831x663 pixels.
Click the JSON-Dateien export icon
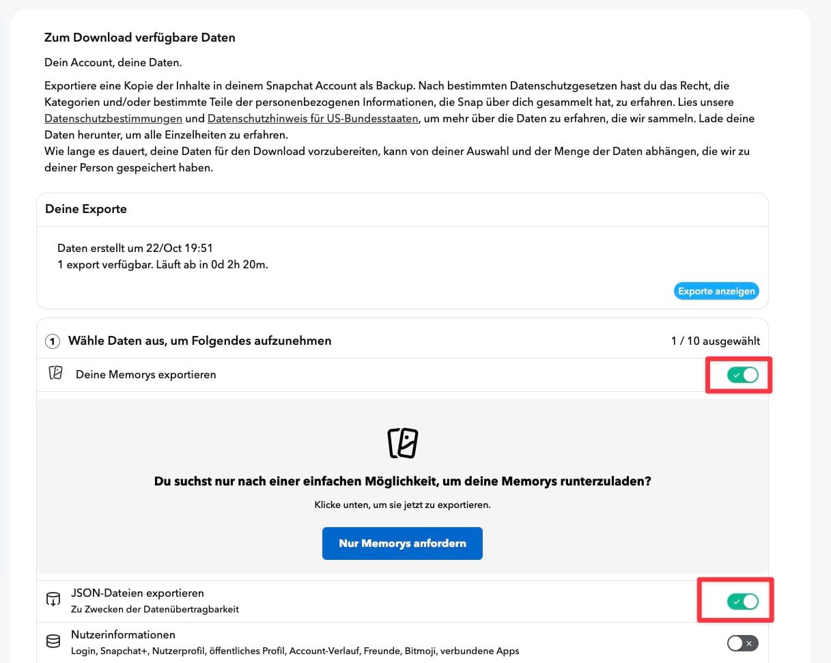pos(53,600)
